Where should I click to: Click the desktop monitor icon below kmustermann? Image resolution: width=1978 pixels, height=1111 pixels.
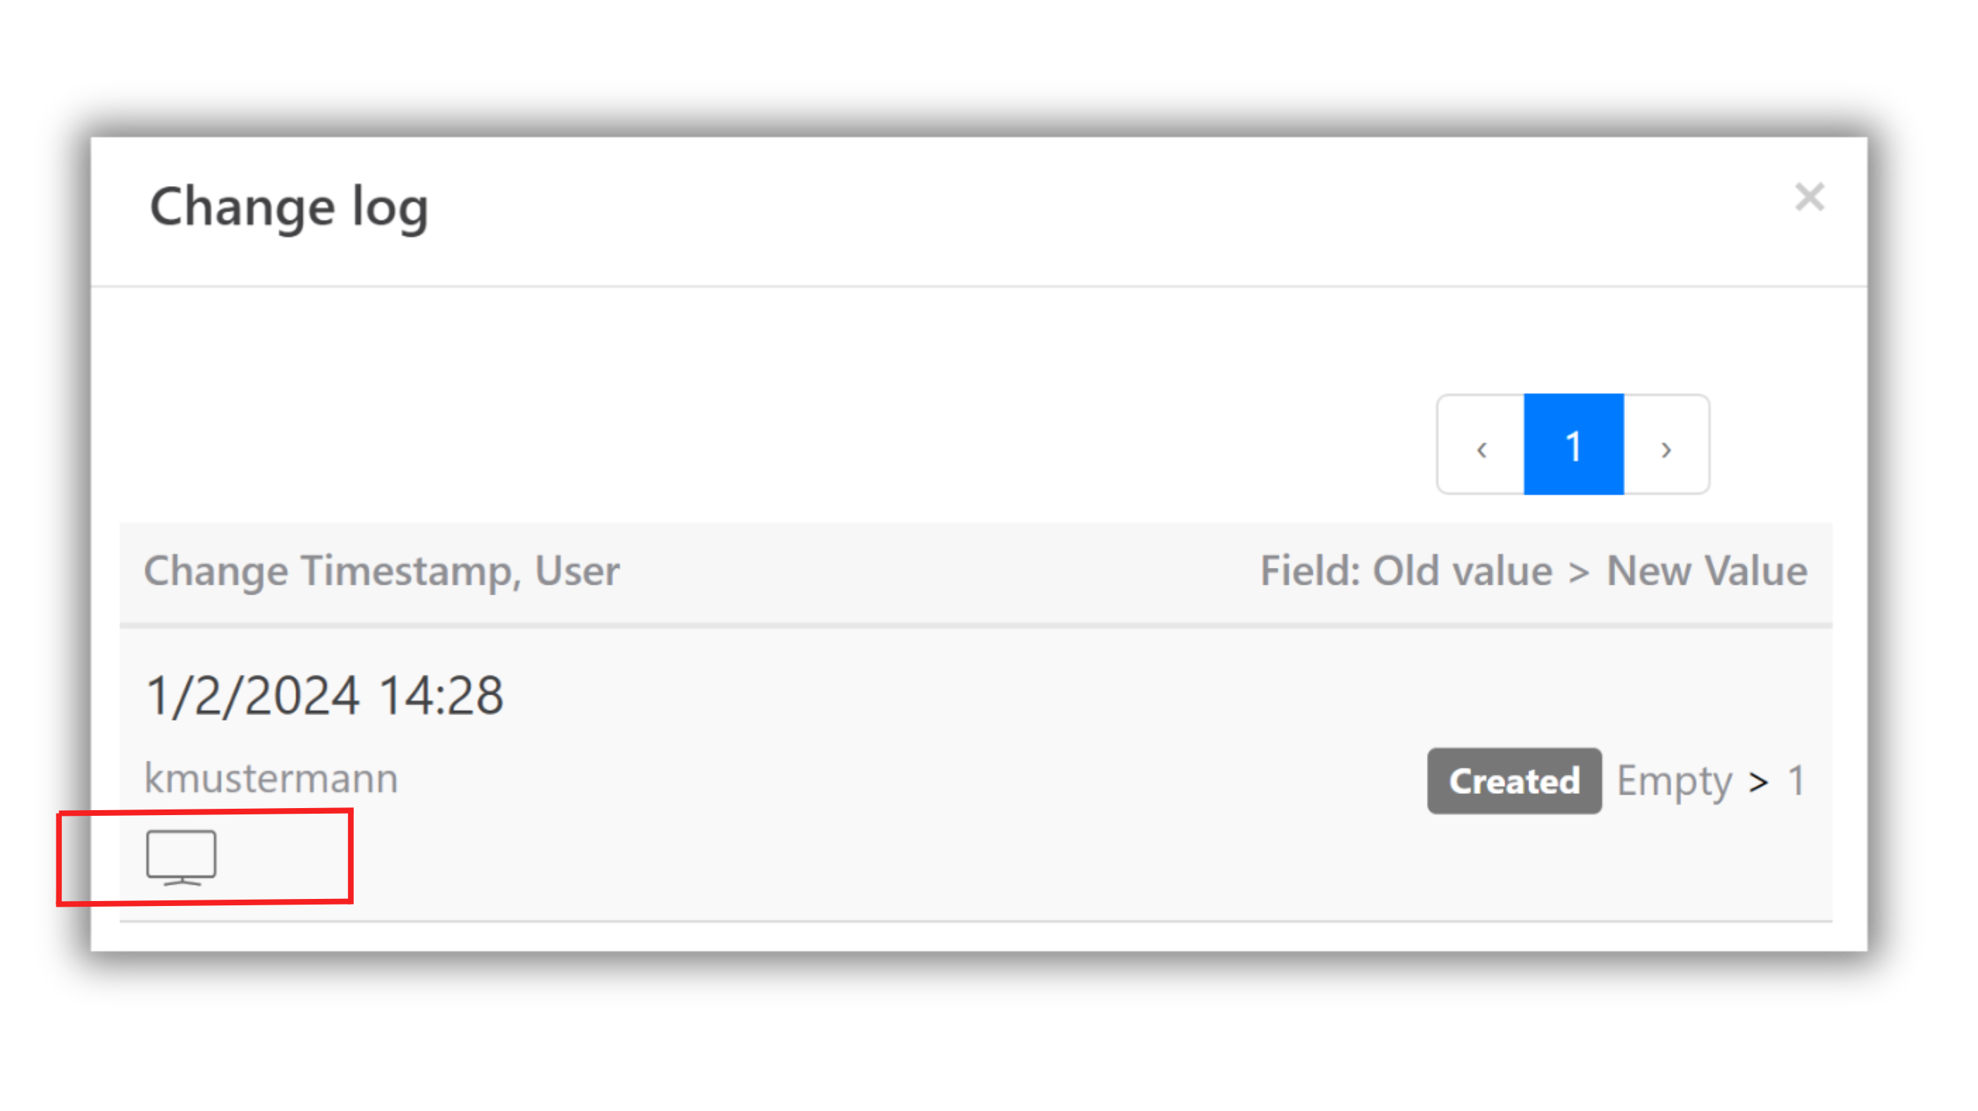pyautogui.click(x=181, y=857)
